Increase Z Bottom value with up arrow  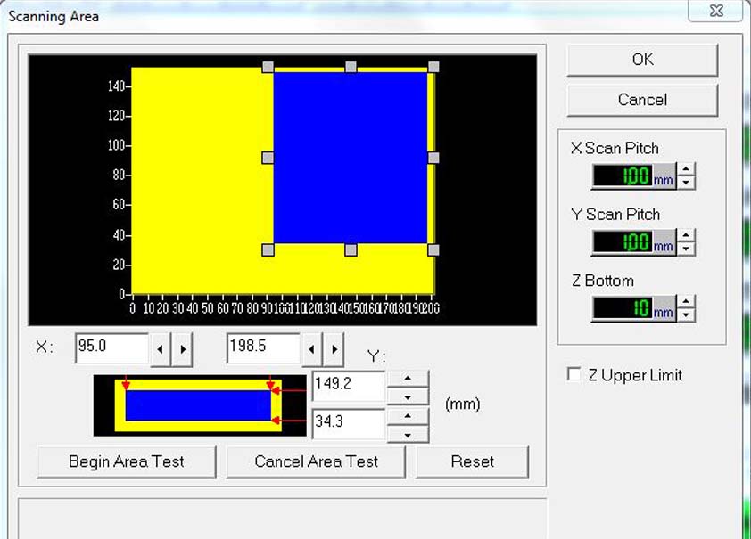pyautogui.click(x=687, y=301)
